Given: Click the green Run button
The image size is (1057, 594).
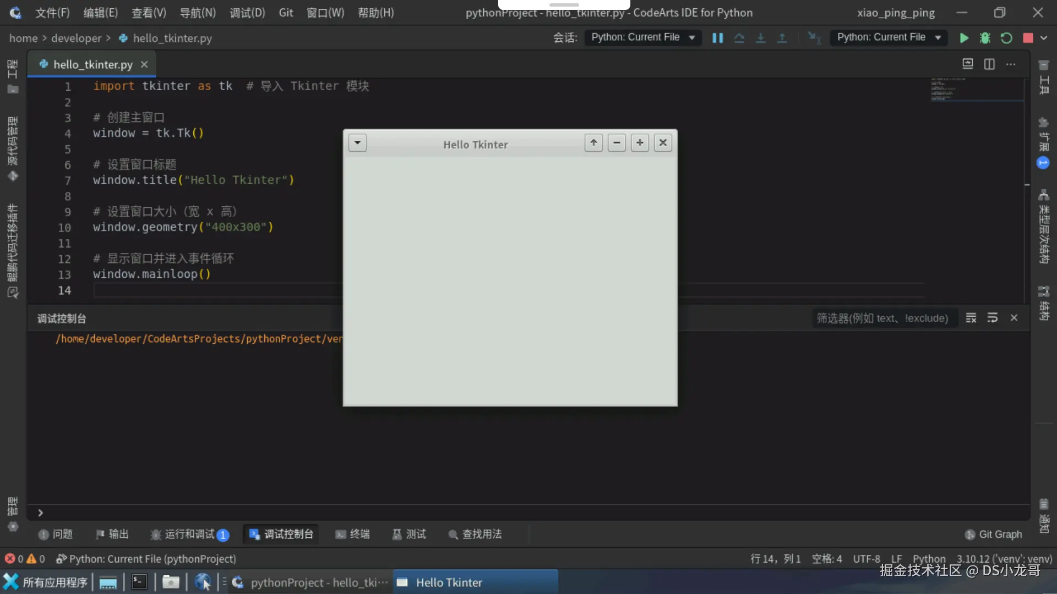Looking at the screenshot, I should click(x=964, y=38).
